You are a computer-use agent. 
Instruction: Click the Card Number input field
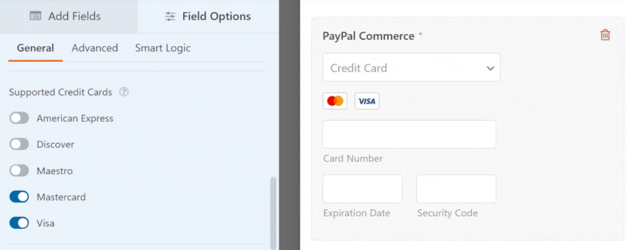pos(409,134)
